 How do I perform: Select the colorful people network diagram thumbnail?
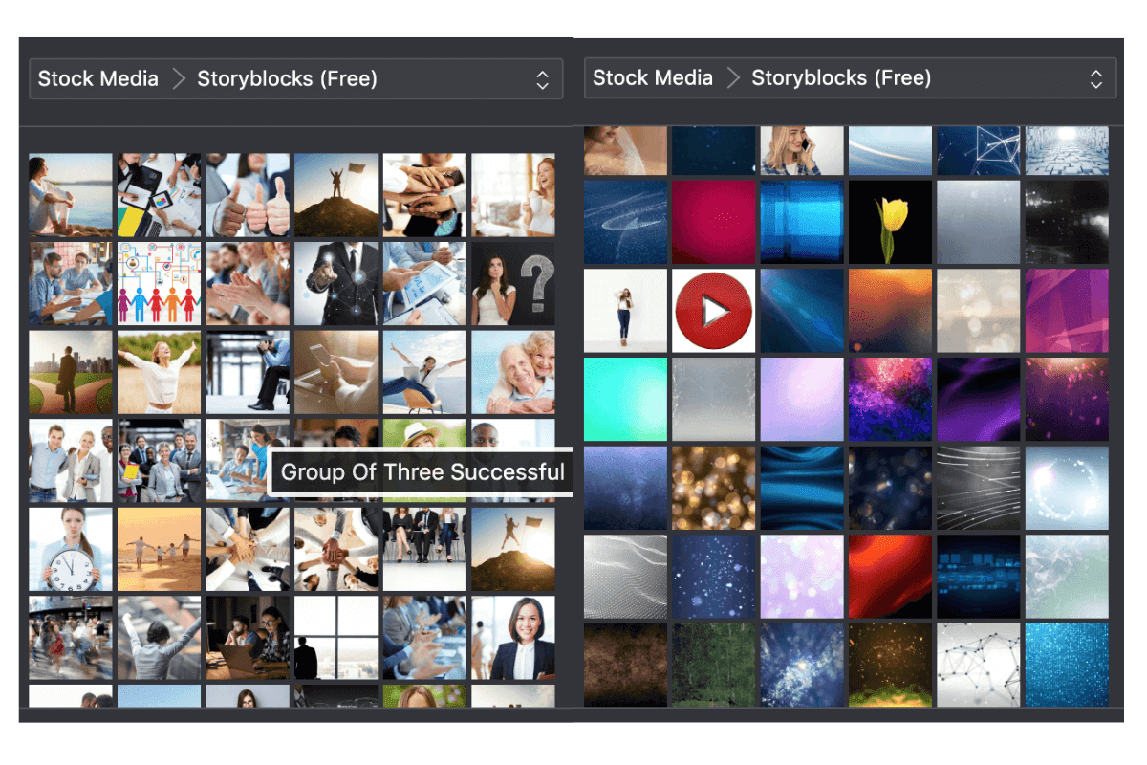(159, 283)
